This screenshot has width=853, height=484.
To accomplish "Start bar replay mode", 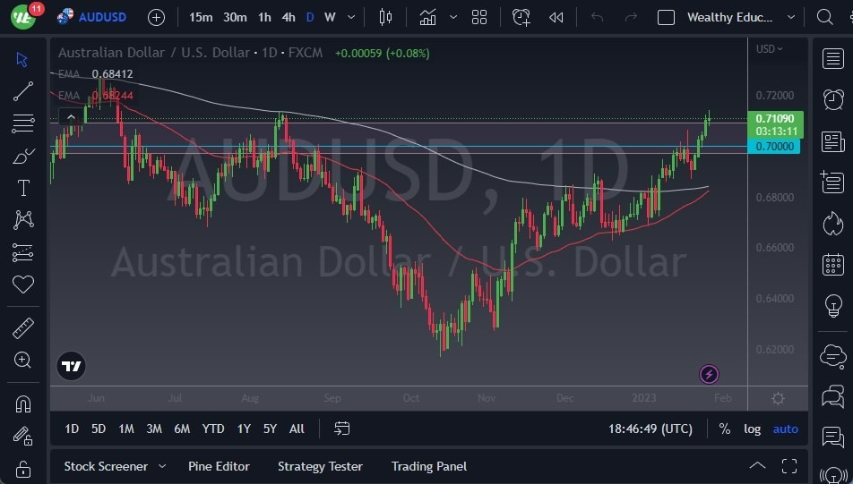I will coord(556,17).
